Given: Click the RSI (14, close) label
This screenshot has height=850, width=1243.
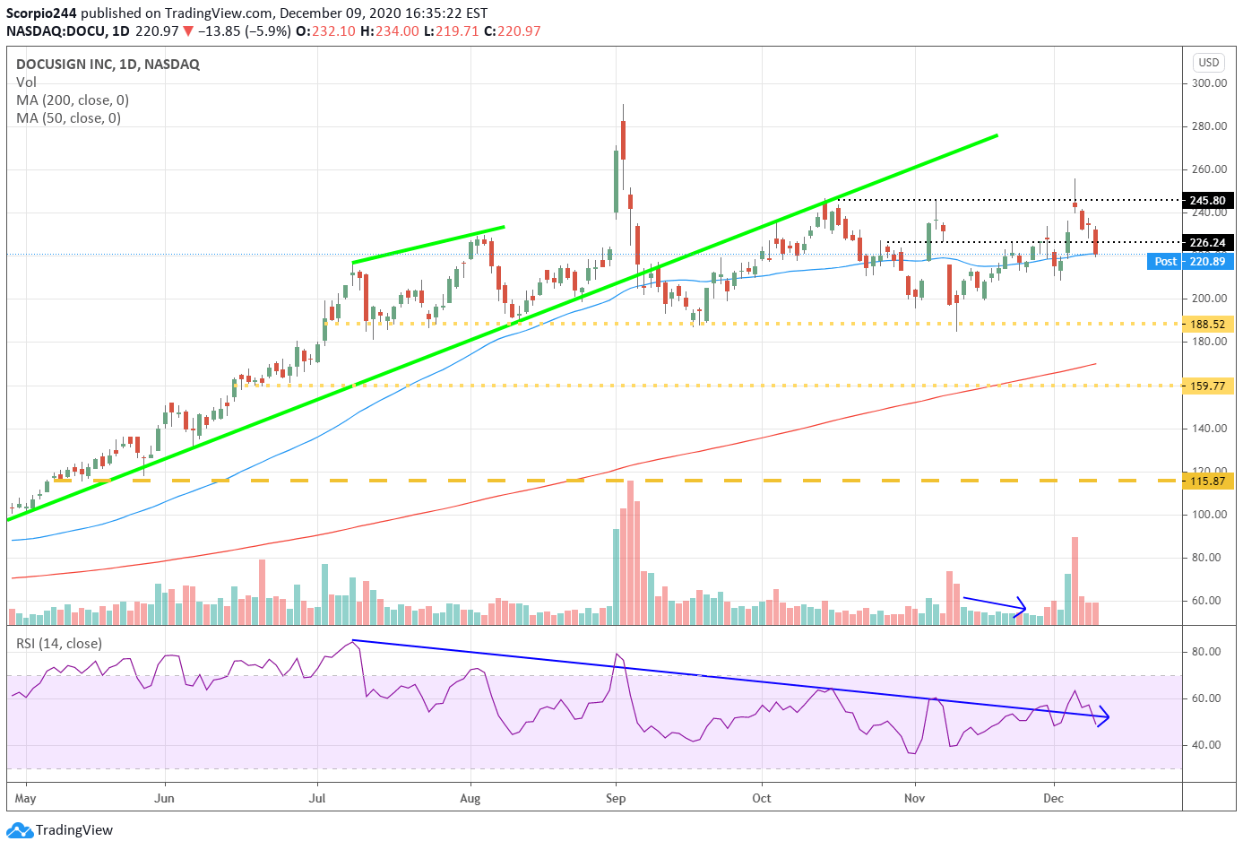Looking at the screenshot, I should [x=59, y=643].
